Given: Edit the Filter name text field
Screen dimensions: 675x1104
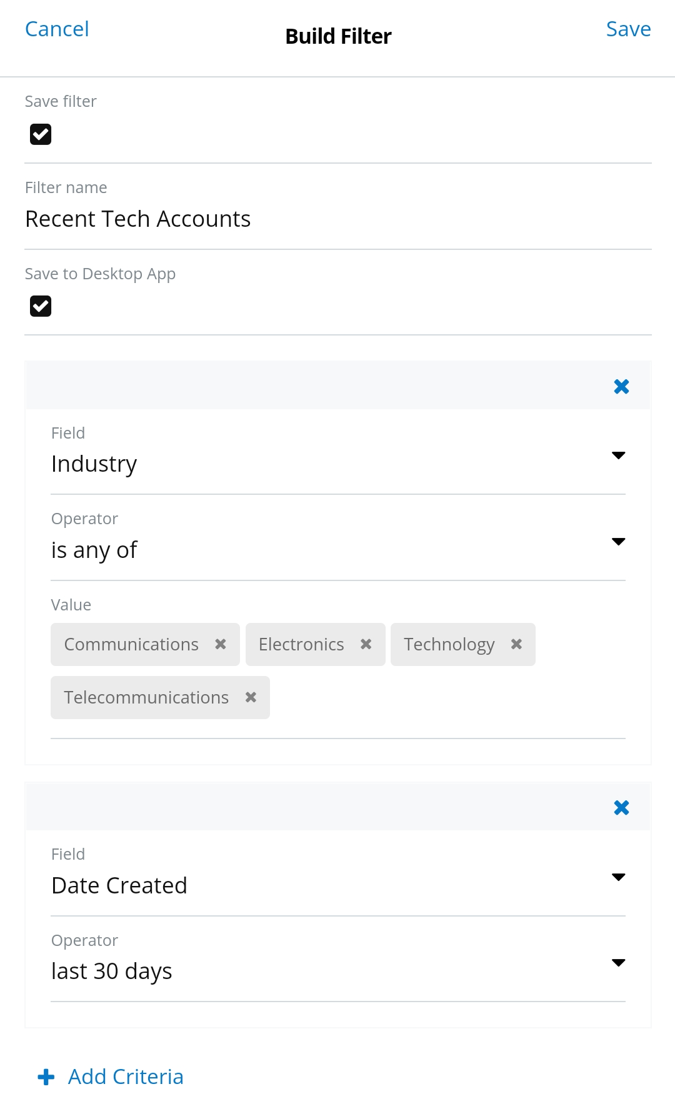Looking at the screenshot, I should pos(337,219).
